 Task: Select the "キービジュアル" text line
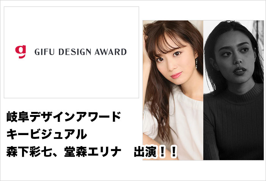[47, 134]
